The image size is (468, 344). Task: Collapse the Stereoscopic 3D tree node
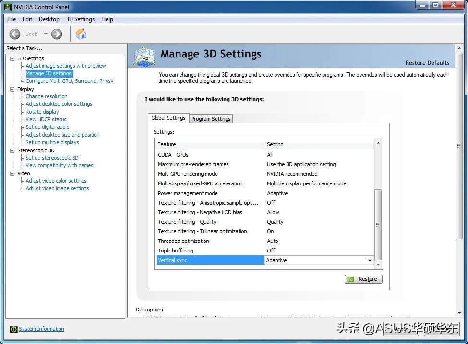[x=12, y=150]
